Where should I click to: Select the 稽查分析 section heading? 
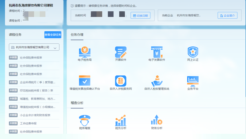[x=77, y=103]
